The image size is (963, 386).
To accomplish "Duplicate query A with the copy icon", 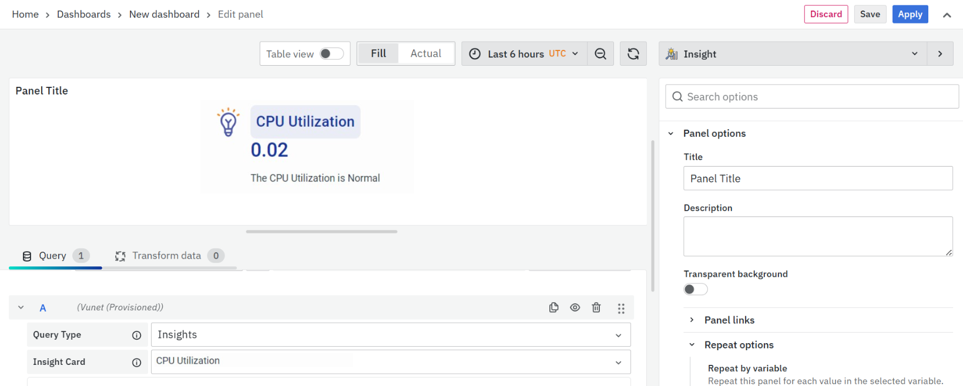I will click(553, 307).
